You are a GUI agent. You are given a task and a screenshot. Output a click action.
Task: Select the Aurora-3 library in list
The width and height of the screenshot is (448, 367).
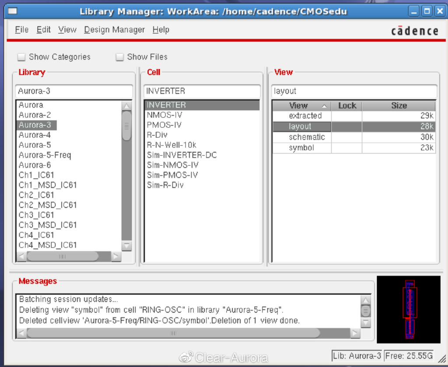coord(37,125)
